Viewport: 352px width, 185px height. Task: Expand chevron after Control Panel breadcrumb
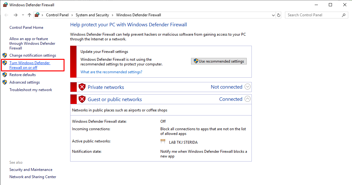(x=72, y=15)
